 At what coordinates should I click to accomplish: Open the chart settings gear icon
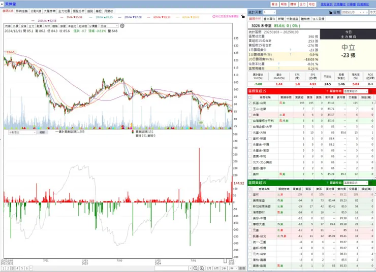[x=122, y=26]
